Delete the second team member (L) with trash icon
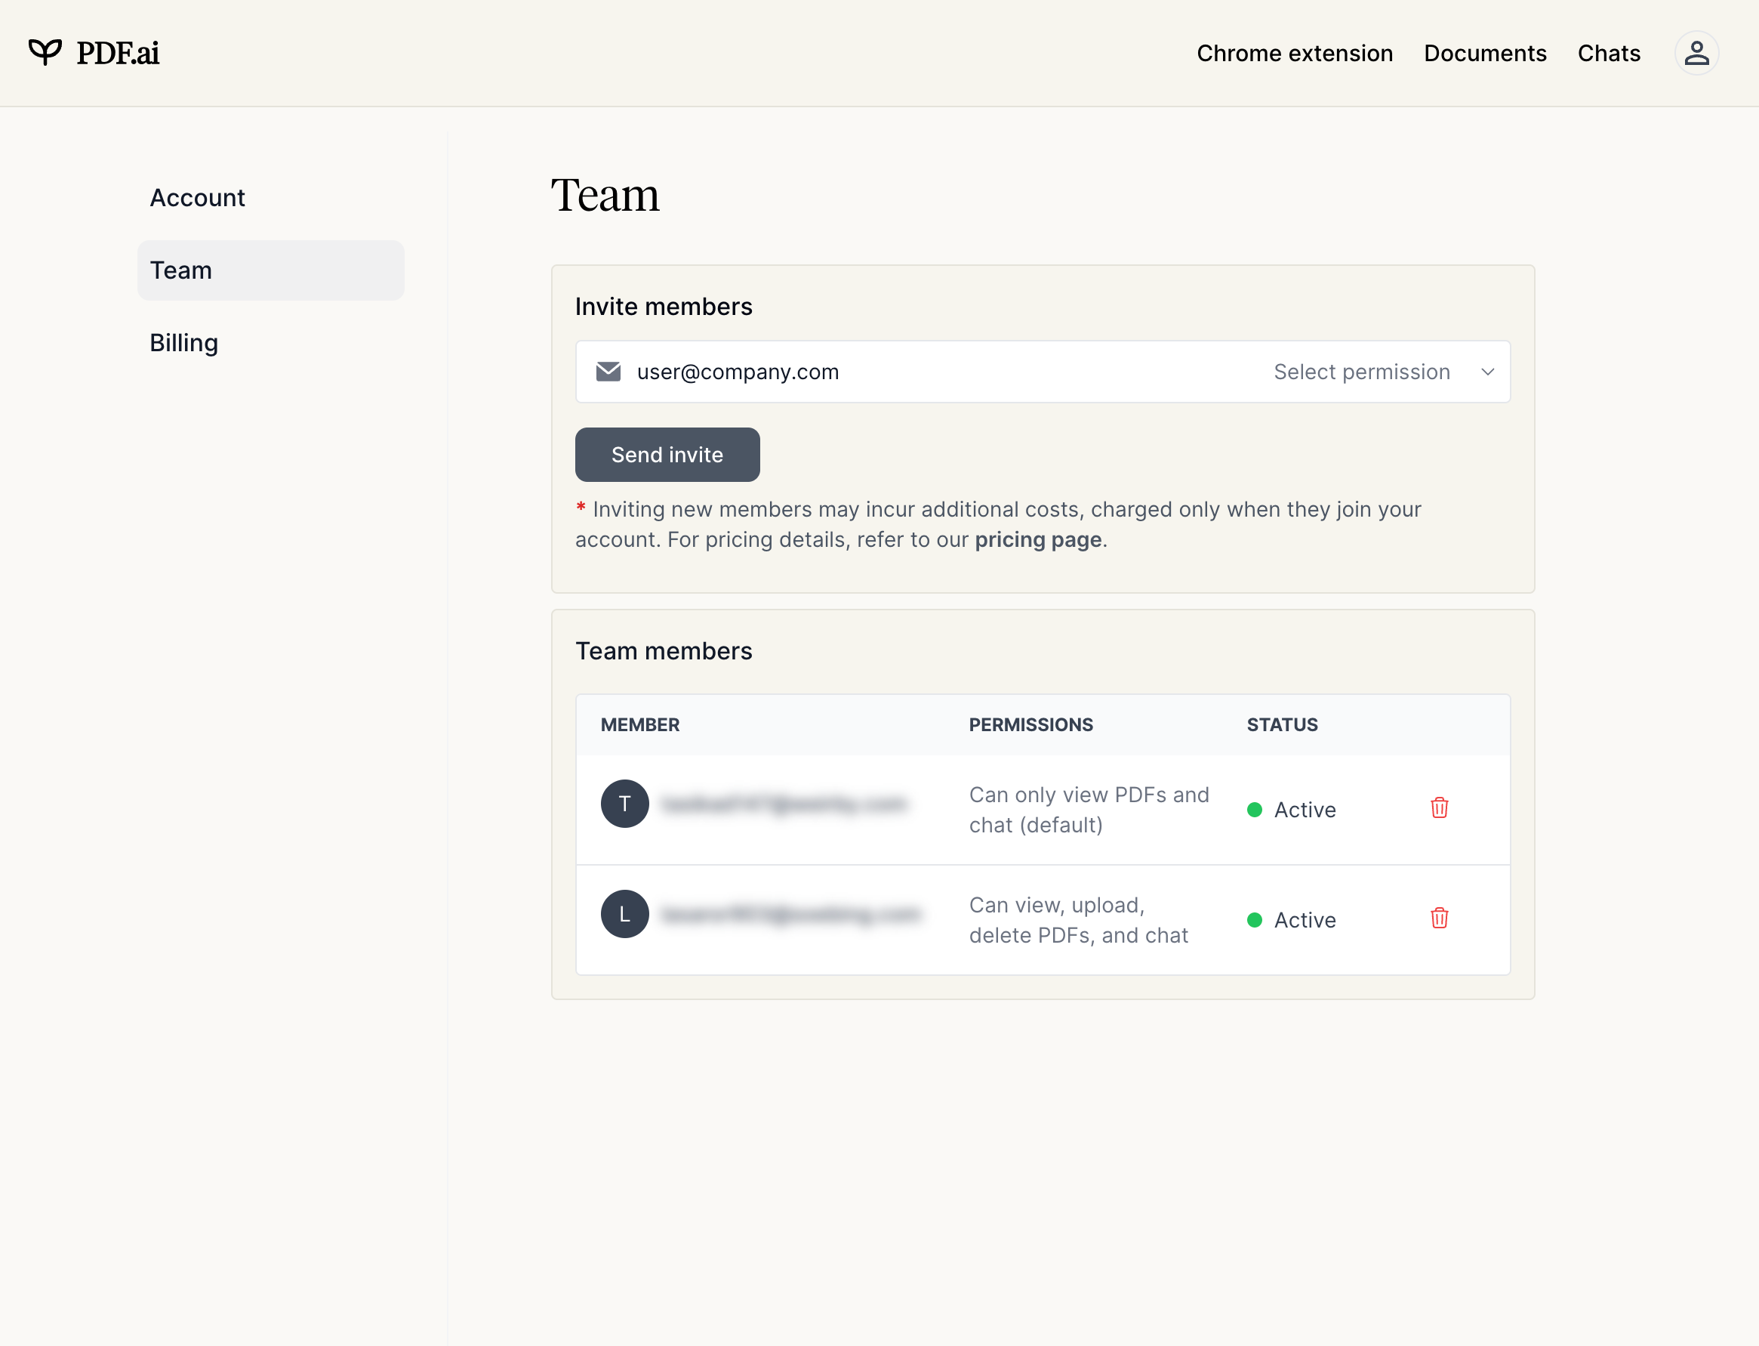 point(1439,918)
